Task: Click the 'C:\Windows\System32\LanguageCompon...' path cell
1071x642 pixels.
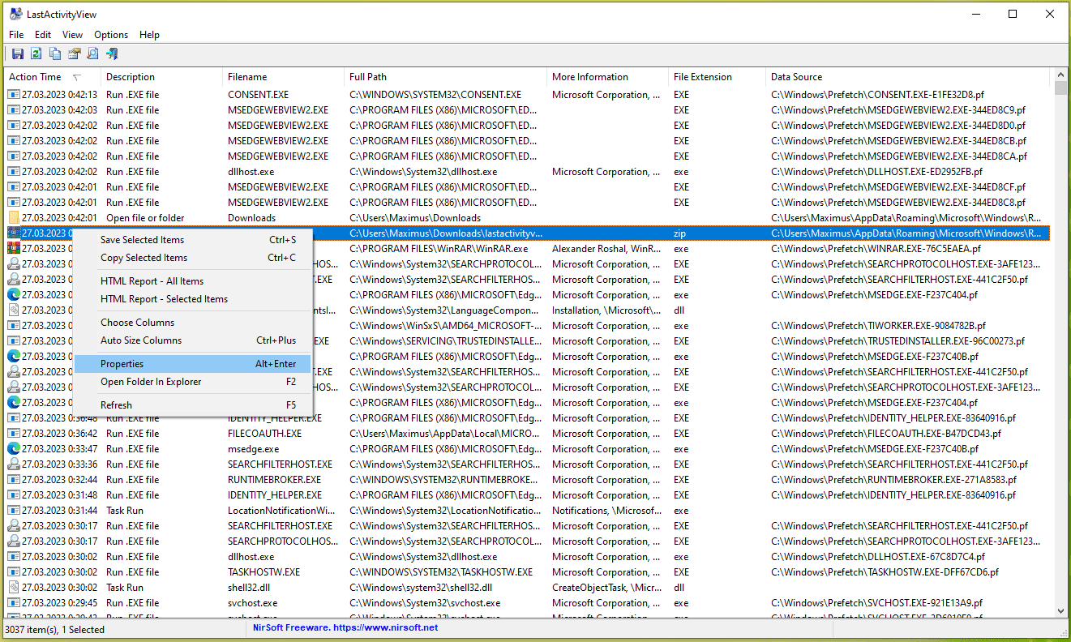Action: coord(445,310)
